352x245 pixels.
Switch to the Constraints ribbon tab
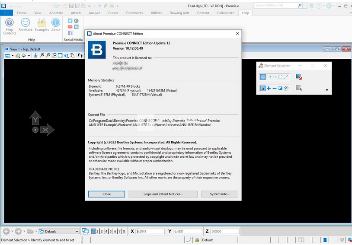134,13
